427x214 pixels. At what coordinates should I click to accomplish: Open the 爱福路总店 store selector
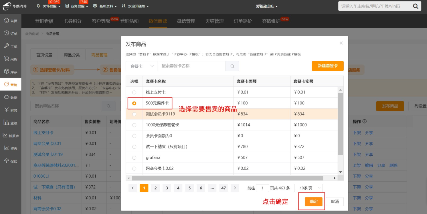pos(267,6)
